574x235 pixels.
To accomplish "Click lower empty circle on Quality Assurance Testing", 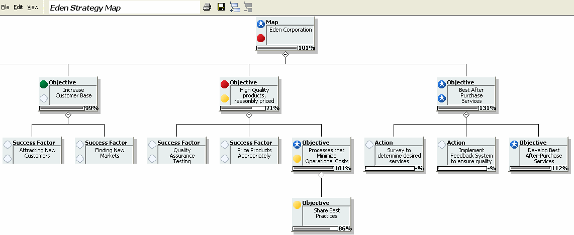I will coord(152,159).
